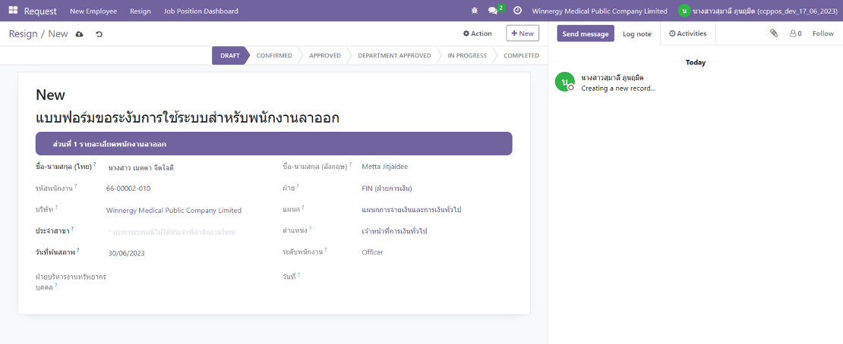
Task: Open the New Employee menu
Action: point(93,11)
